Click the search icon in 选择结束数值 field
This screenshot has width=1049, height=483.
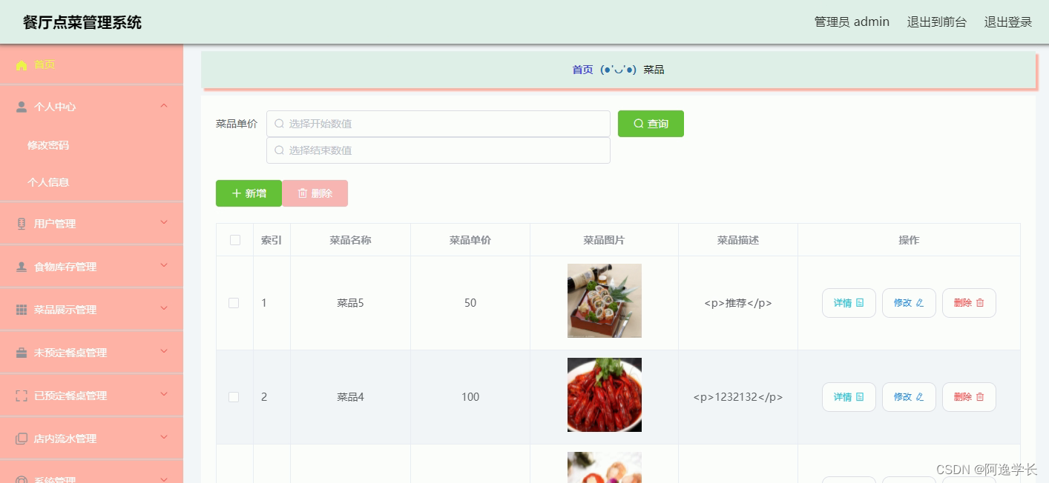(279, 150)
